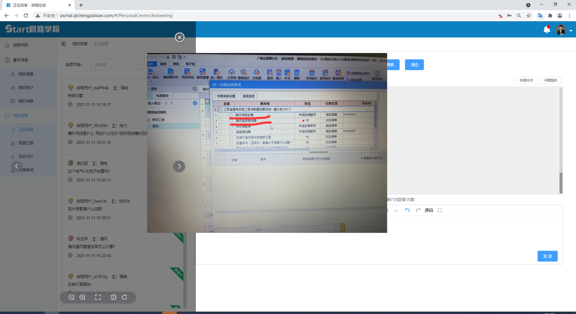Go back in browser
This screenshot has height=314, width=576.
click(7, 16)
